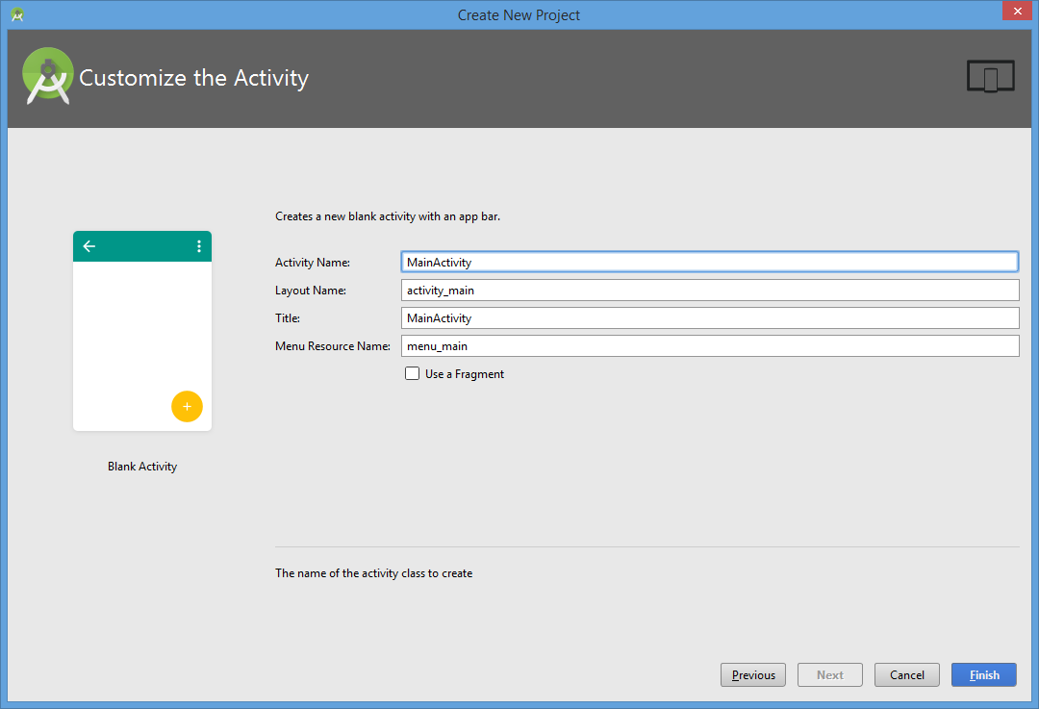Click the Use a Fragment label text
The image size is (1039, 709).
coord(465,373)
